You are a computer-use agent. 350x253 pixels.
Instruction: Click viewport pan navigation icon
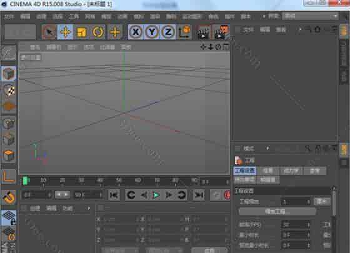[x=202, y=47]
